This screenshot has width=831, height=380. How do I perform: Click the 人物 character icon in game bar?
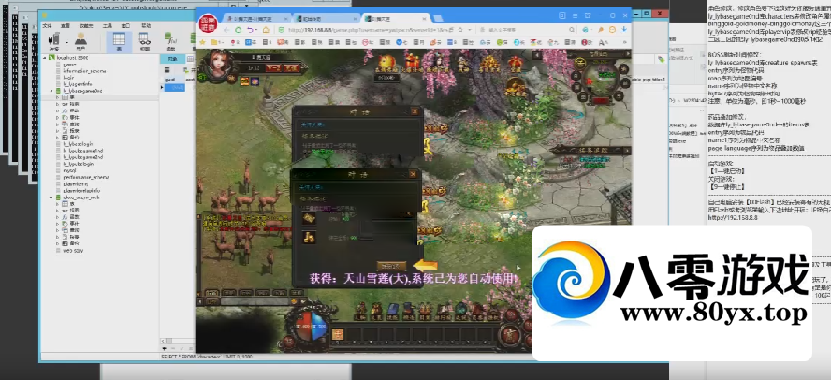click(x=360, y=311)
